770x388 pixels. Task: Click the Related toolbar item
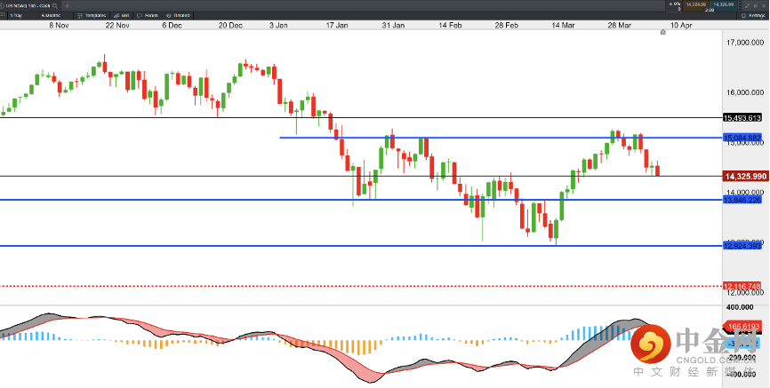pyautogui.click(x=180, y=16)
